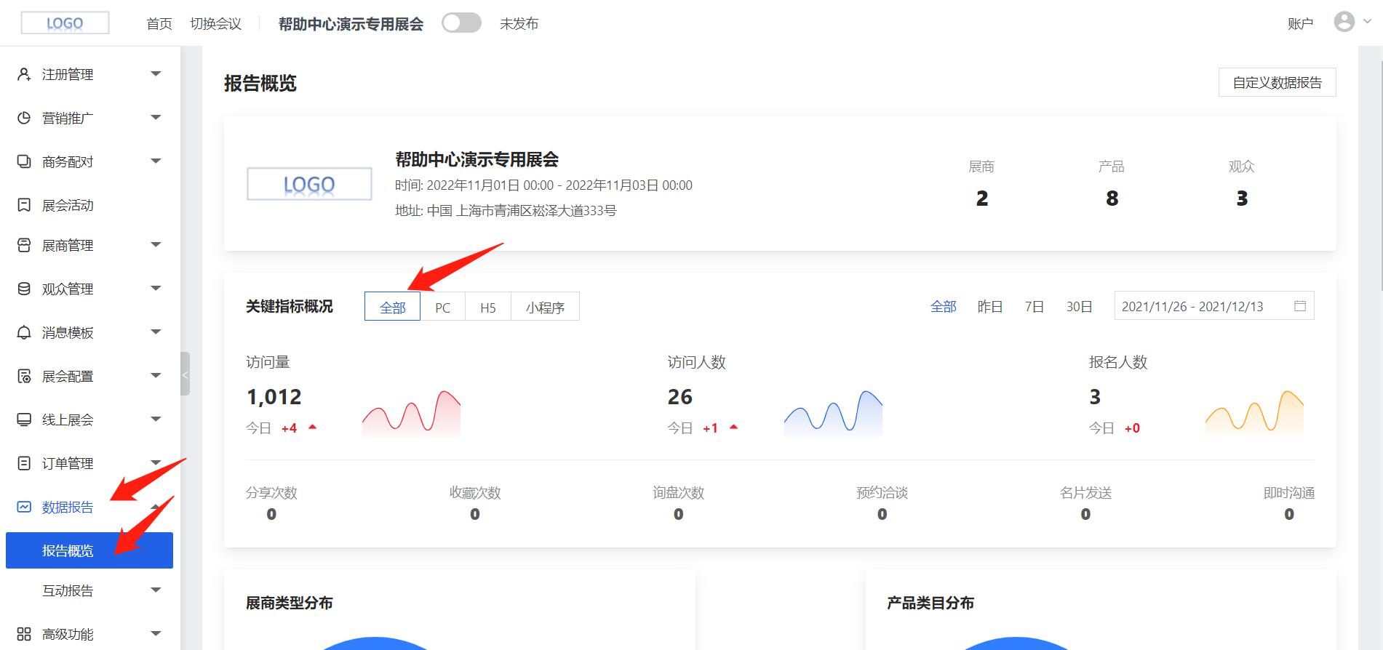
Task: Click 即时沟通 metric label
Action: (x=1288, y=493)
